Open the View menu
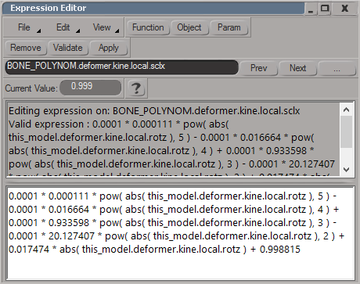 coord(102,27)
